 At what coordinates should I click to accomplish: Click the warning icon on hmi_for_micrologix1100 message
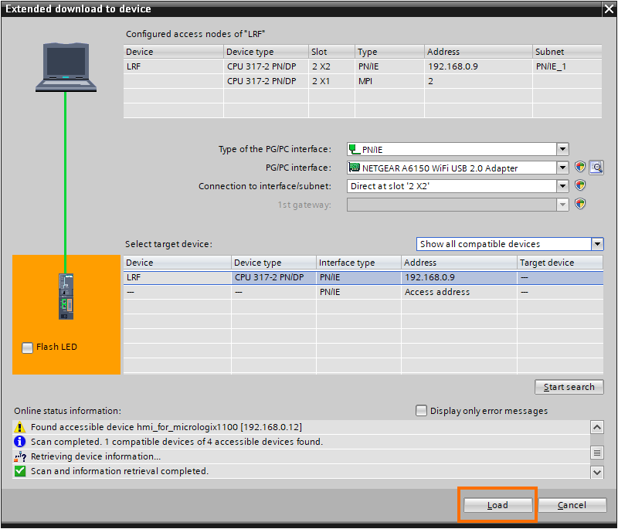pos(19,426)
